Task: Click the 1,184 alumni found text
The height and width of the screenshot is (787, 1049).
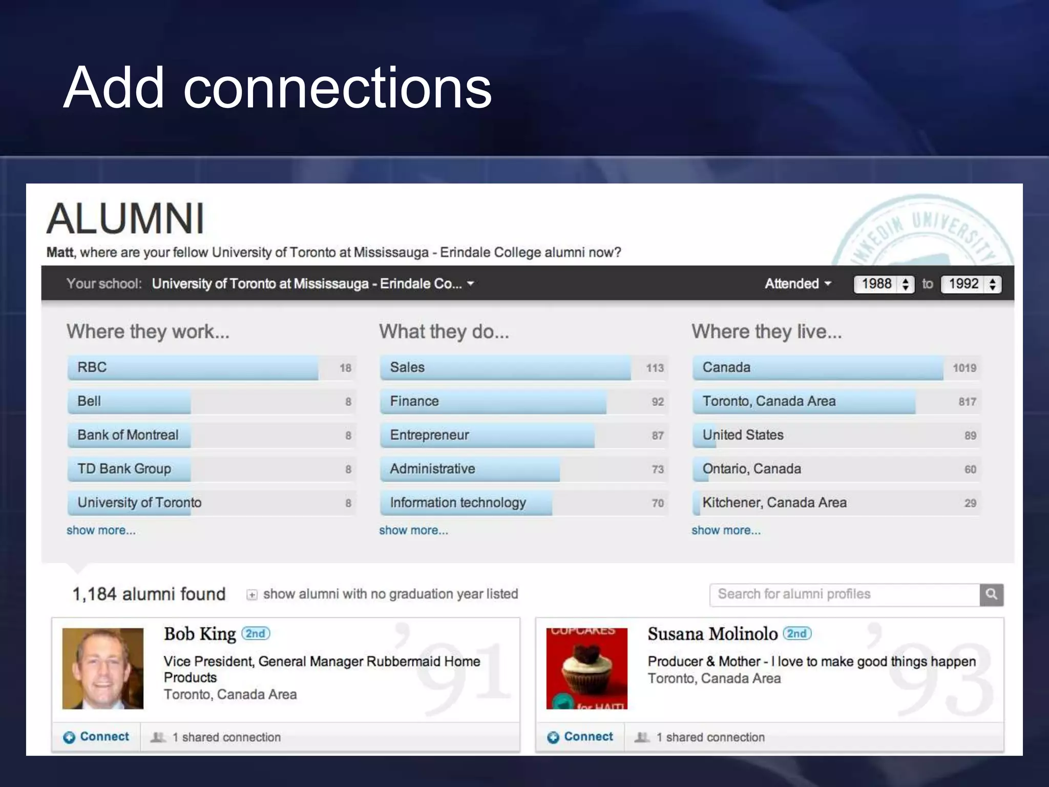Action: click(x=149, y=594)
